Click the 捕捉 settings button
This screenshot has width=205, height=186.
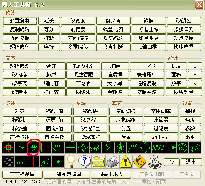tap(190, 111)
